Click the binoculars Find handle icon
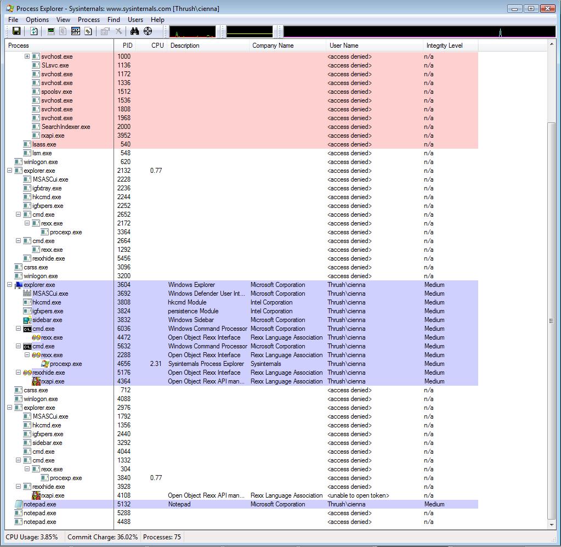This screenshot has width=561, height=547. click(134, 31)
